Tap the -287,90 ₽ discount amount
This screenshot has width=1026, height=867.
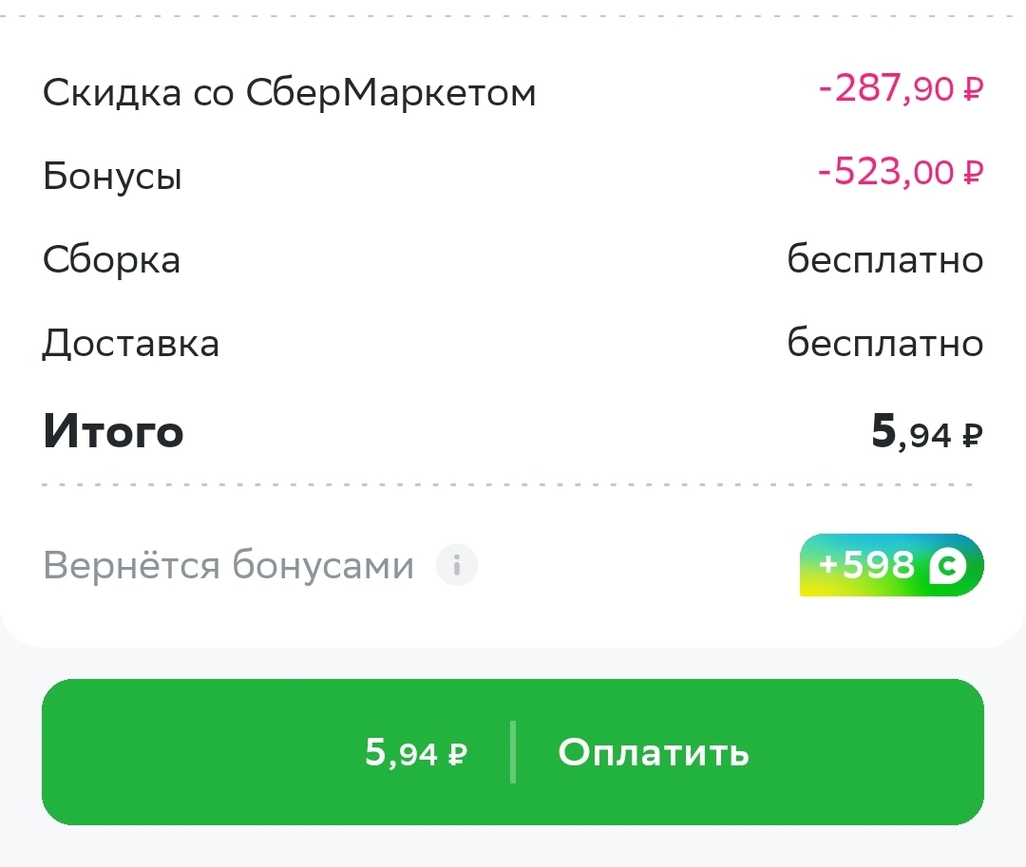(x=901, y=88)
